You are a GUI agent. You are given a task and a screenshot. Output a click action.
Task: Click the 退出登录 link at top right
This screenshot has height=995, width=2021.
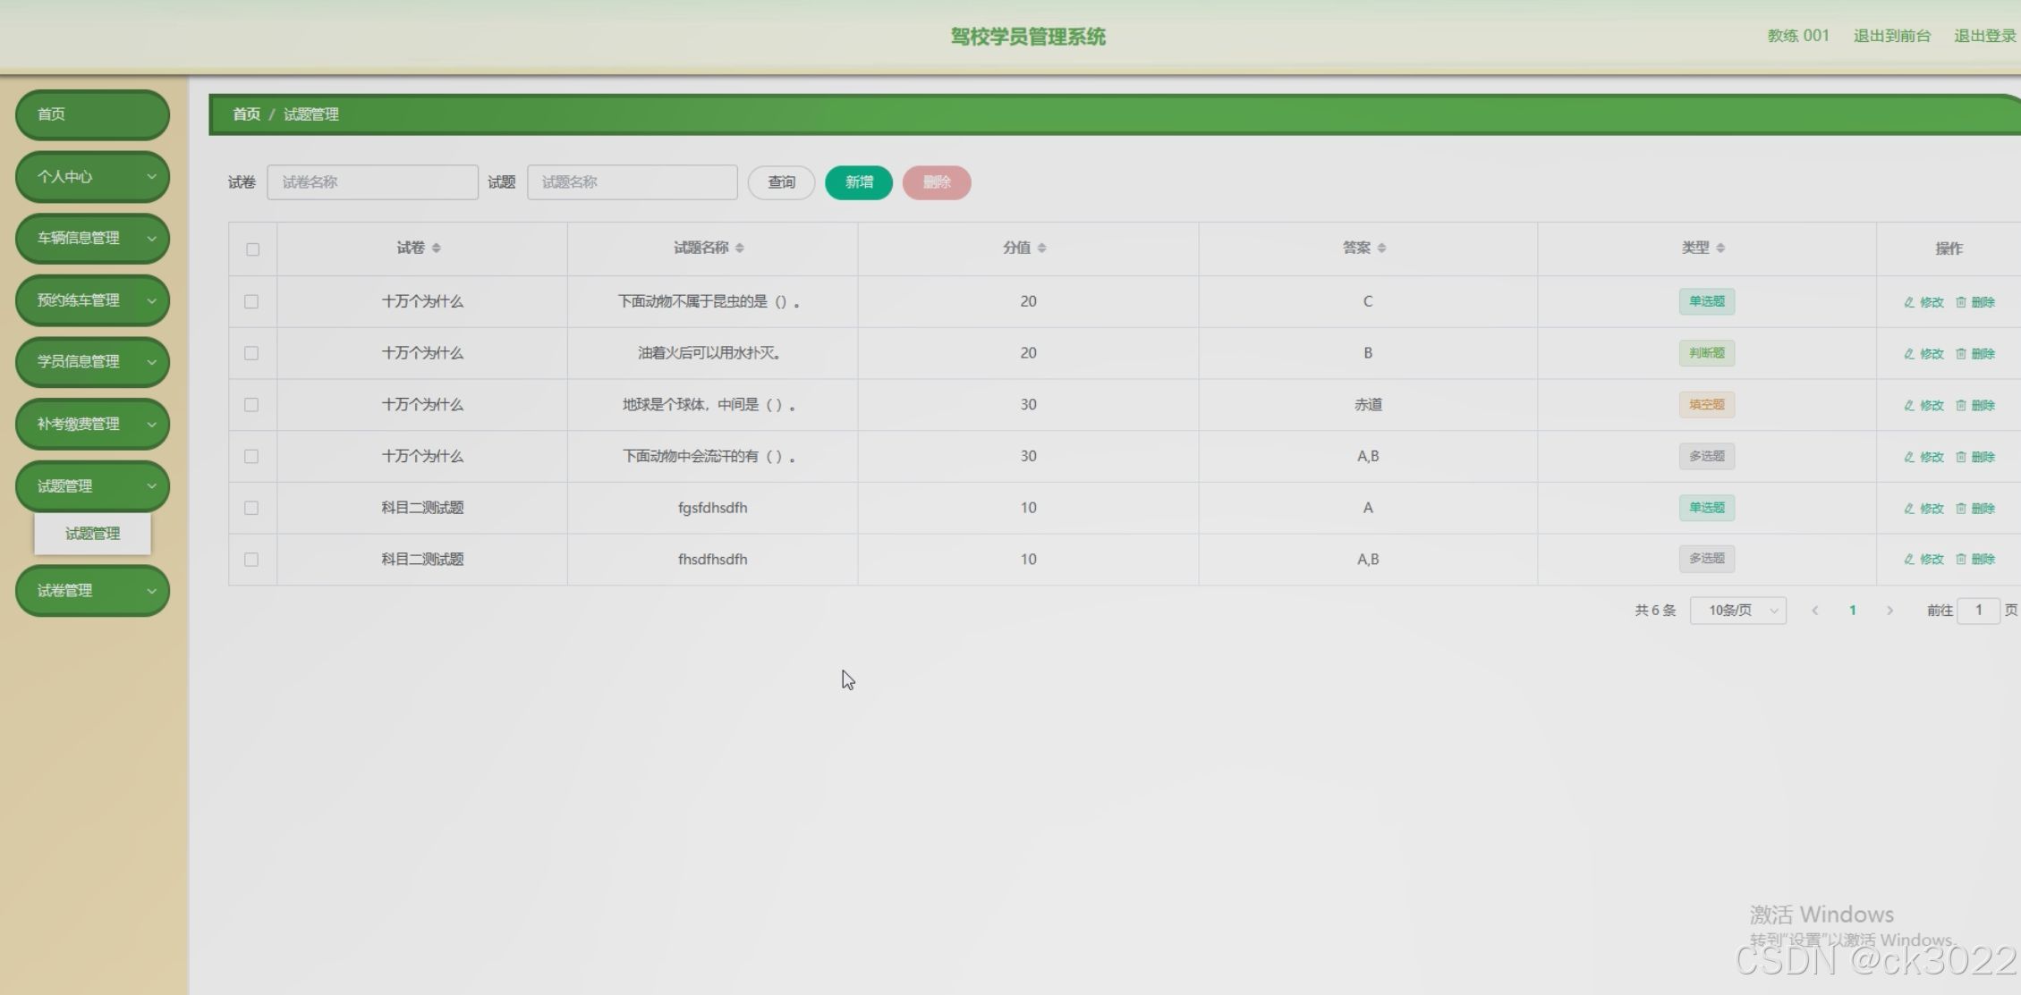click(x=1983, y=36)
